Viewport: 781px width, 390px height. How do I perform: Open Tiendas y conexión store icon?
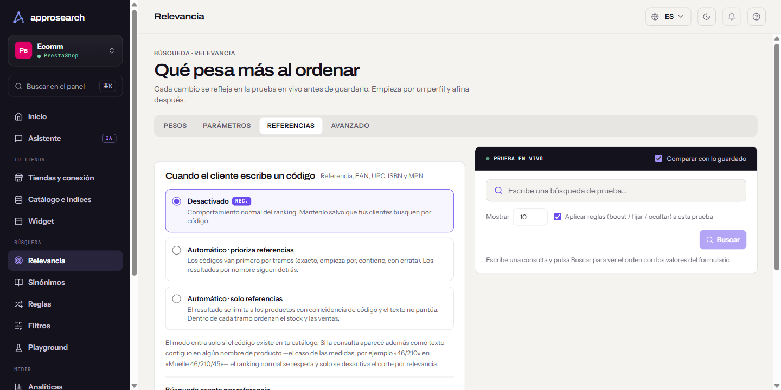(x=18, y=178)
